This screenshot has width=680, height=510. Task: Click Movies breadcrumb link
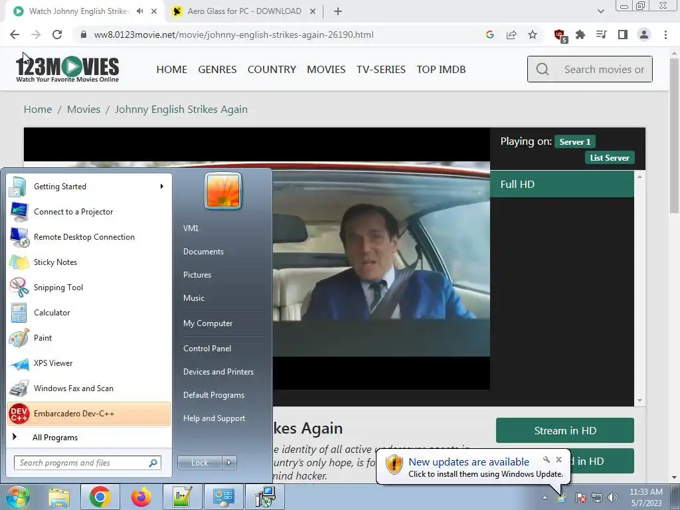click(x=84, y=110)
